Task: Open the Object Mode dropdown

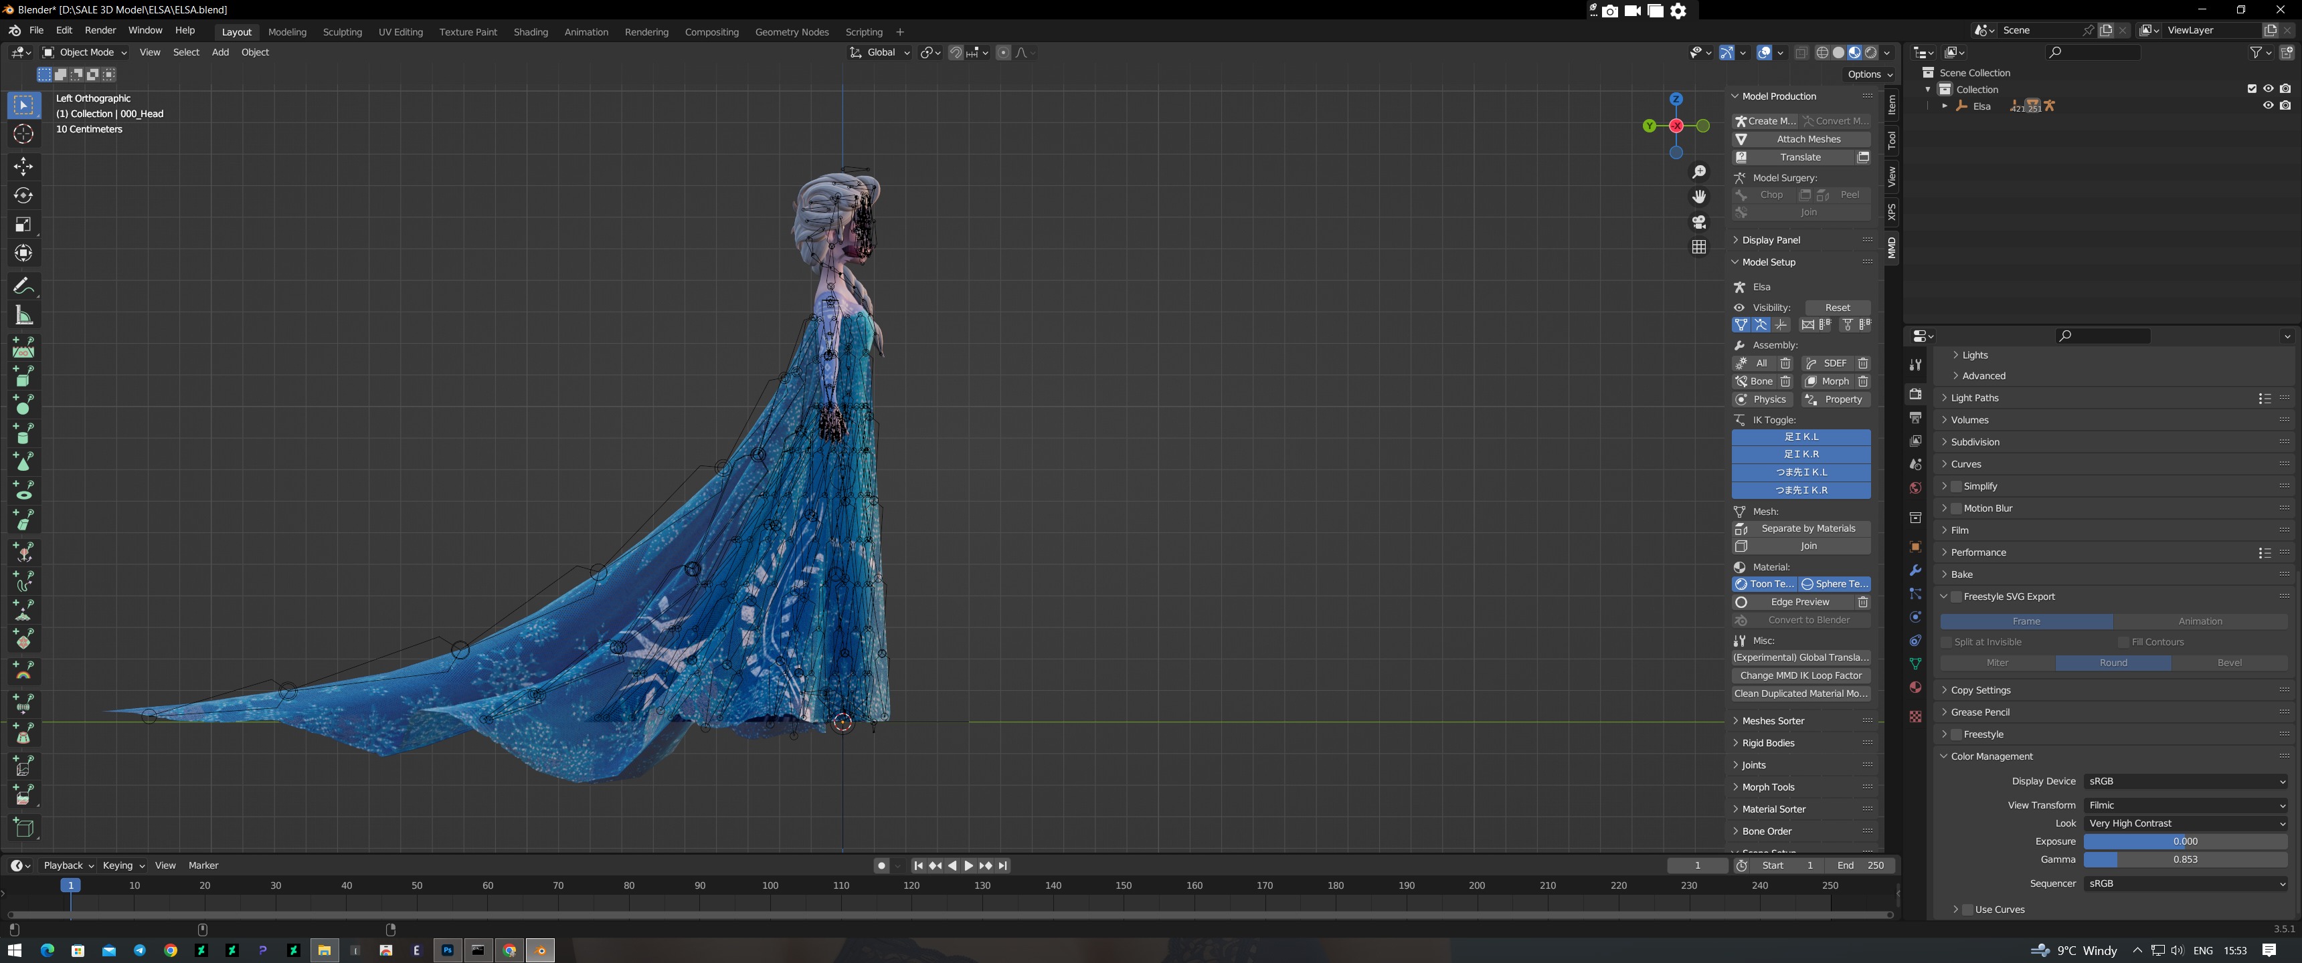Action: pos(85,53)
